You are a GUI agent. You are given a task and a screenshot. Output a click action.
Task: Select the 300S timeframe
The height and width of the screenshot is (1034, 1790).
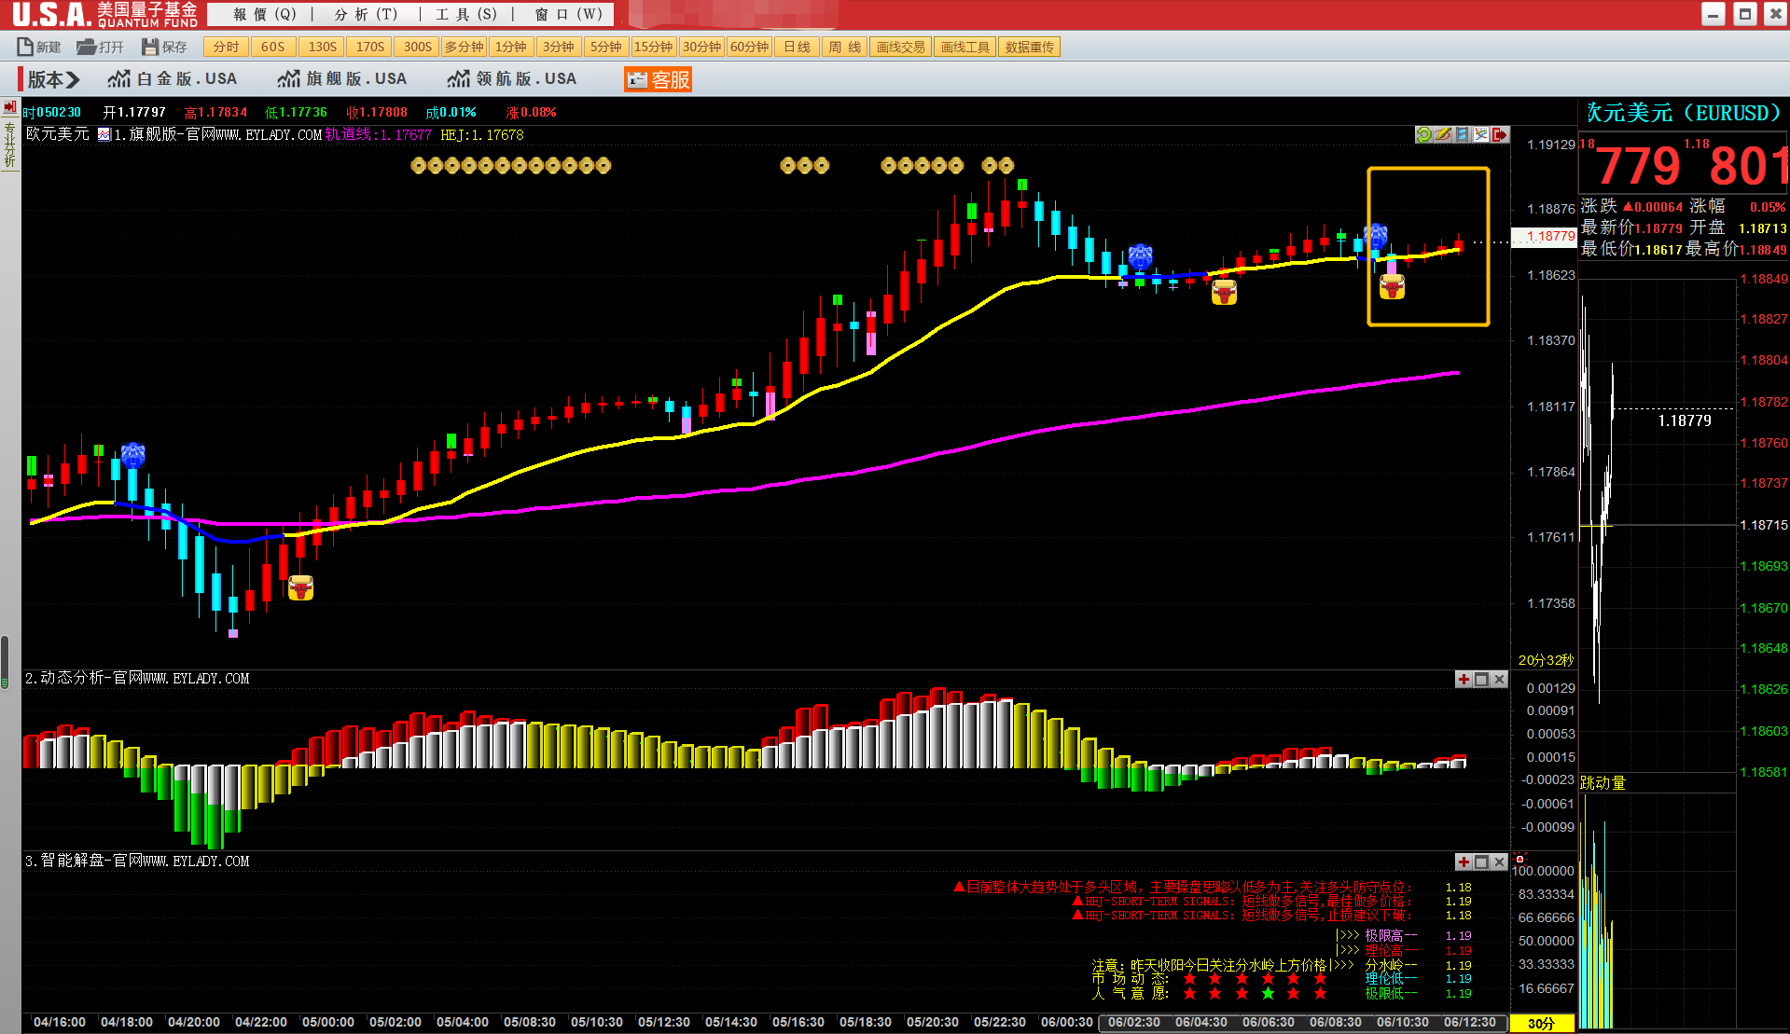(417, 47)
